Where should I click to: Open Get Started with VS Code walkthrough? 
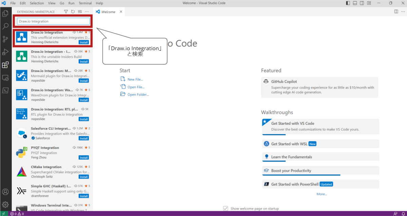pyautogui.click(x=321, y=126)
